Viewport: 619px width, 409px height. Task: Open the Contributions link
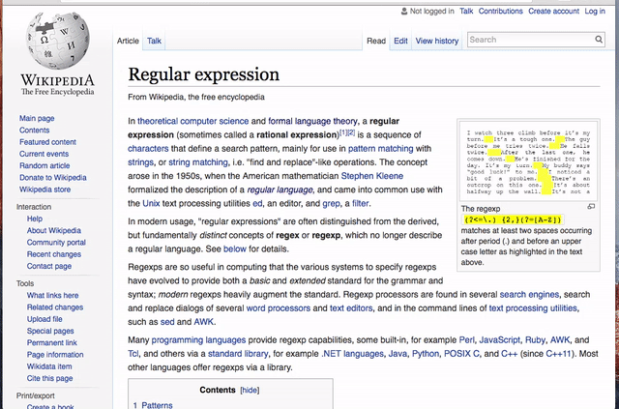(x=501, y=11)
